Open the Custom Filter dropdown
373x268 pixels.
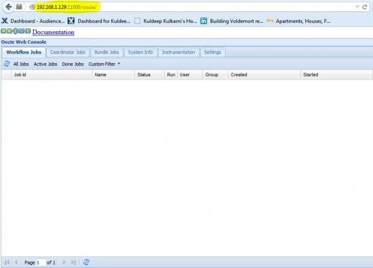pos(104,64)
